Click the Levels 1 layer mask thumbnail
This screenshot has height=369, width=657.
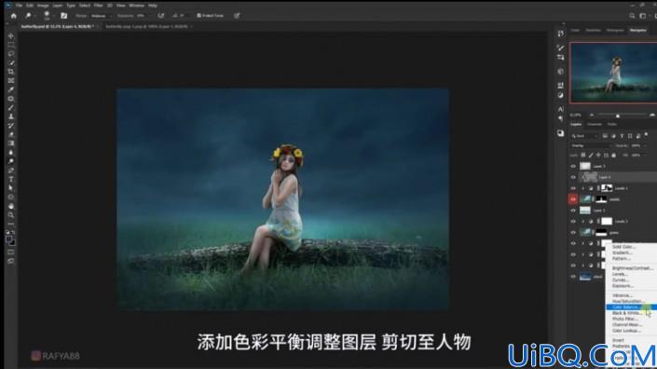pos(607,188)
